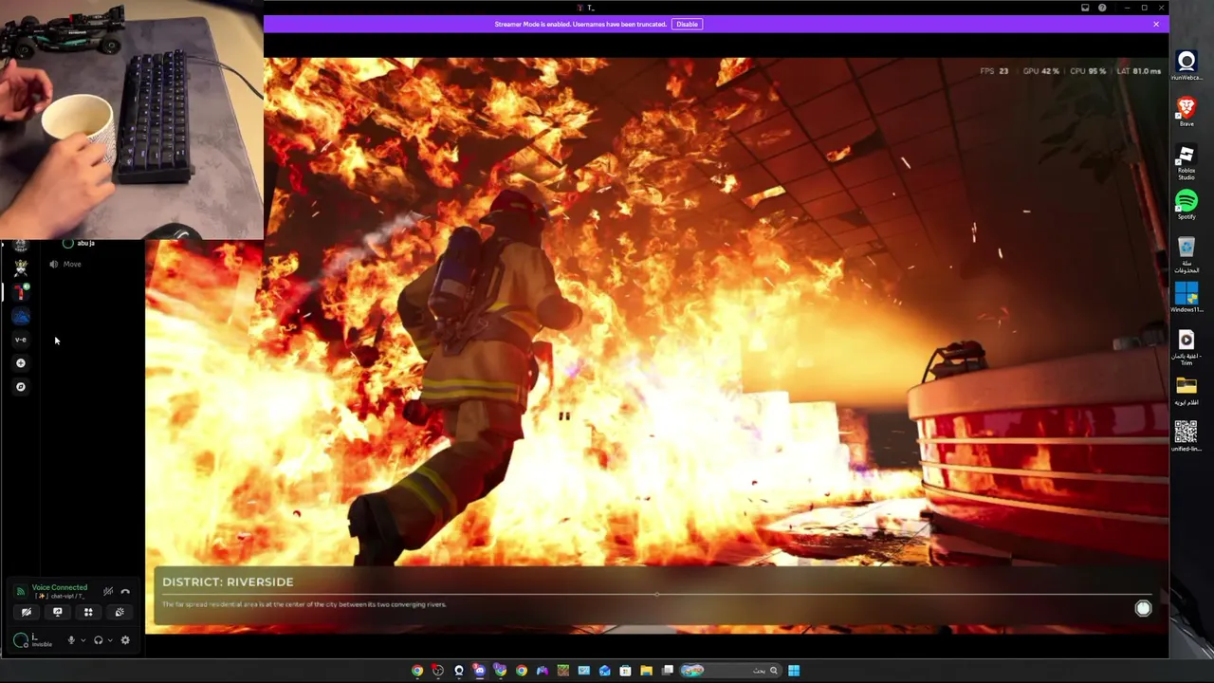Toggle noise suppression in Discord voice panel
Image resolution: width=1214 pixels, height=683 pixels.
point(107,591)
